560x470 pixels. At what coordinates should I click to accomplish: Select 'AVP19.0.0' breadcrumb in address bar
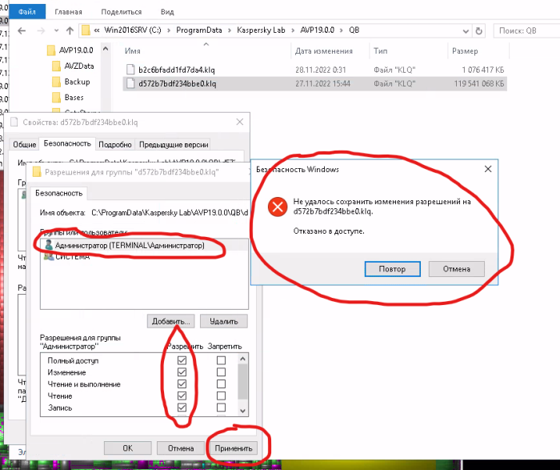click(x=317, y=30)
